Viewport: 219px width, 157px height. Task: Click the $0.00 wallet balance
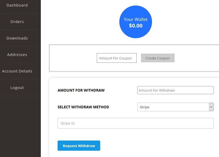point(136,26)
